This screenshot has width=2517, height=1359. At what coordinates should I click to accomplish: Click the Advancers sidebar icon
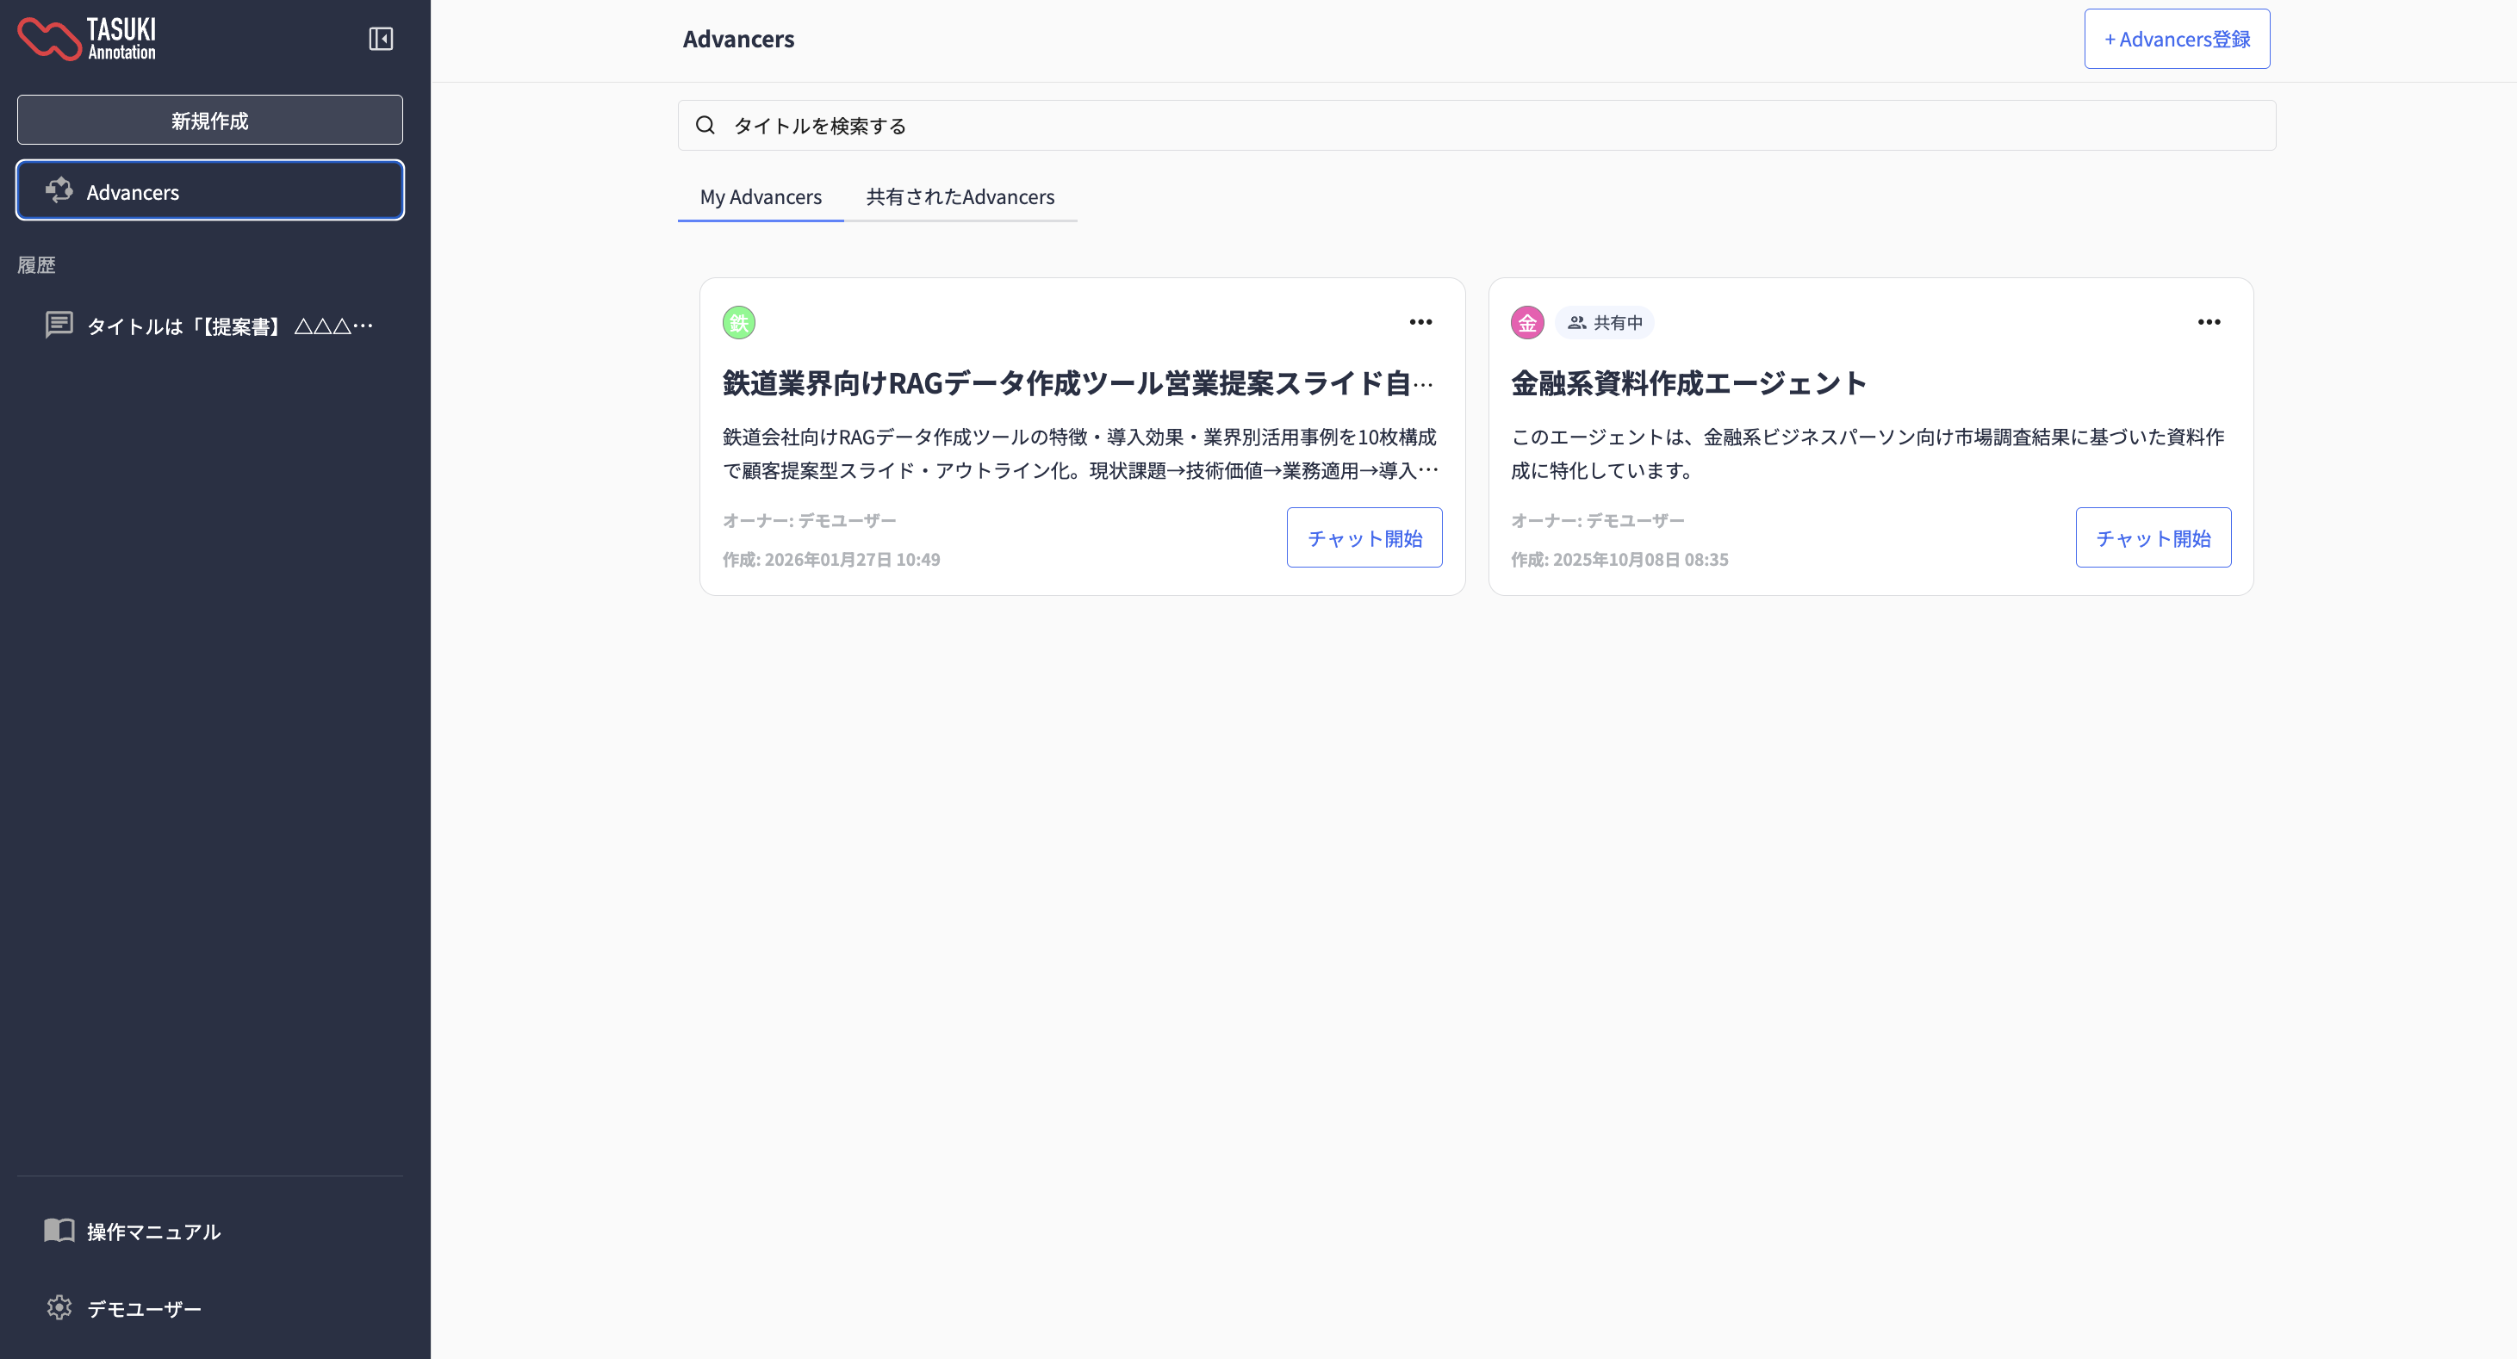pyautogui.click(x=59, y=190)
